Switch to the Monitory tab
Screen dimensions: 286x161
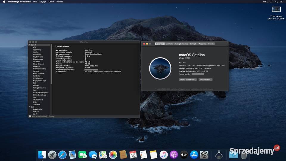169,44
